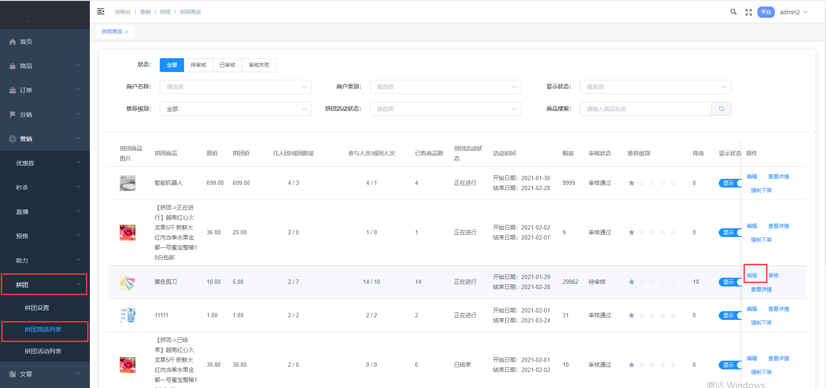
Task: Click the search magnifier icon in header
Action: [x=733, y=12]
